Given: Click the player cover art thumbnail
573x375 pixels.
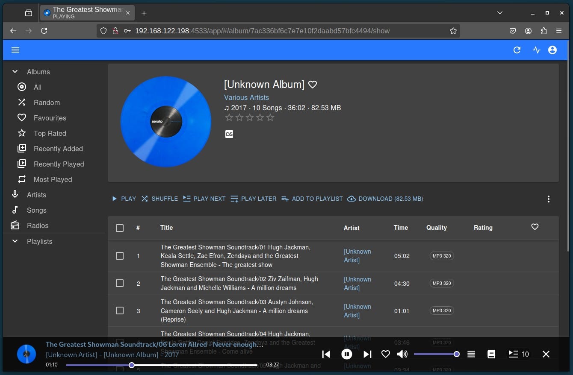Looking at the screenshot, I should tap(27, 354).
